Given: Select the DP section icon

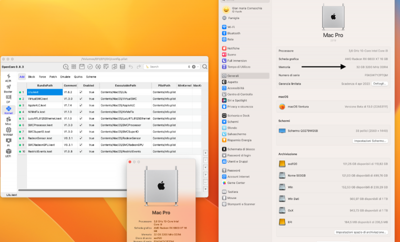Looking at the screenshot, I should click(x=8, y=99).
